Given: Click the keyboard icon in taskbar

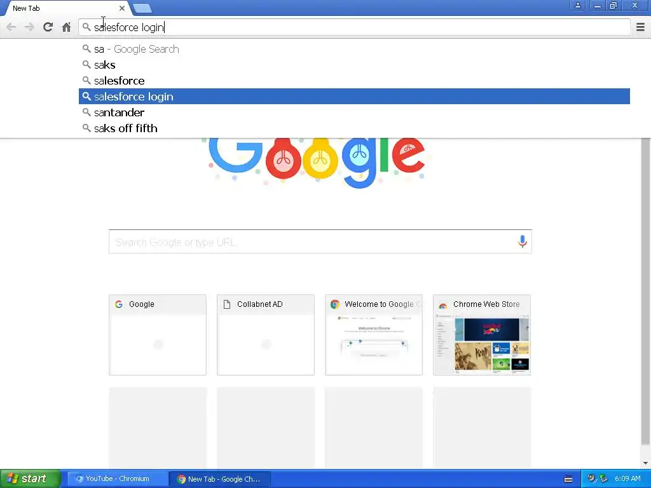Looking at the screenshot, I should tap(568, 479).
